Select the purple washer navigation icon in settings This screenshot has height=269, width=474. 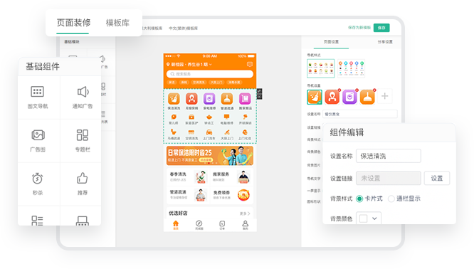(349, 97)
